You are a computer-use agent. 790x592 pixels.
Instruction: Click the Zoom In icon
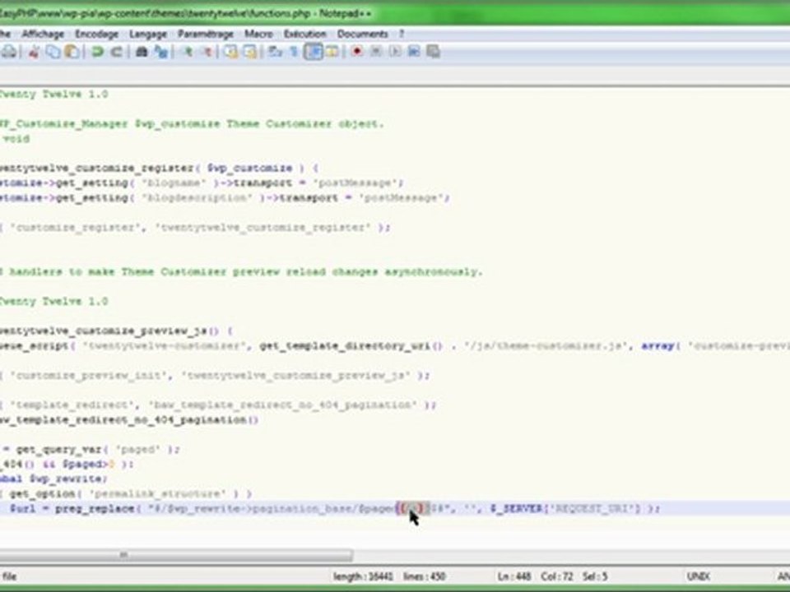click(187, 51)
